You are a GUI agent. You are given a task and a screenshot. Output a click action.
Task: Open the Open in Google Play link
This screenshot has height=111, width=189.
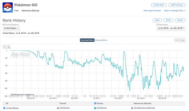tap(173, 11)
